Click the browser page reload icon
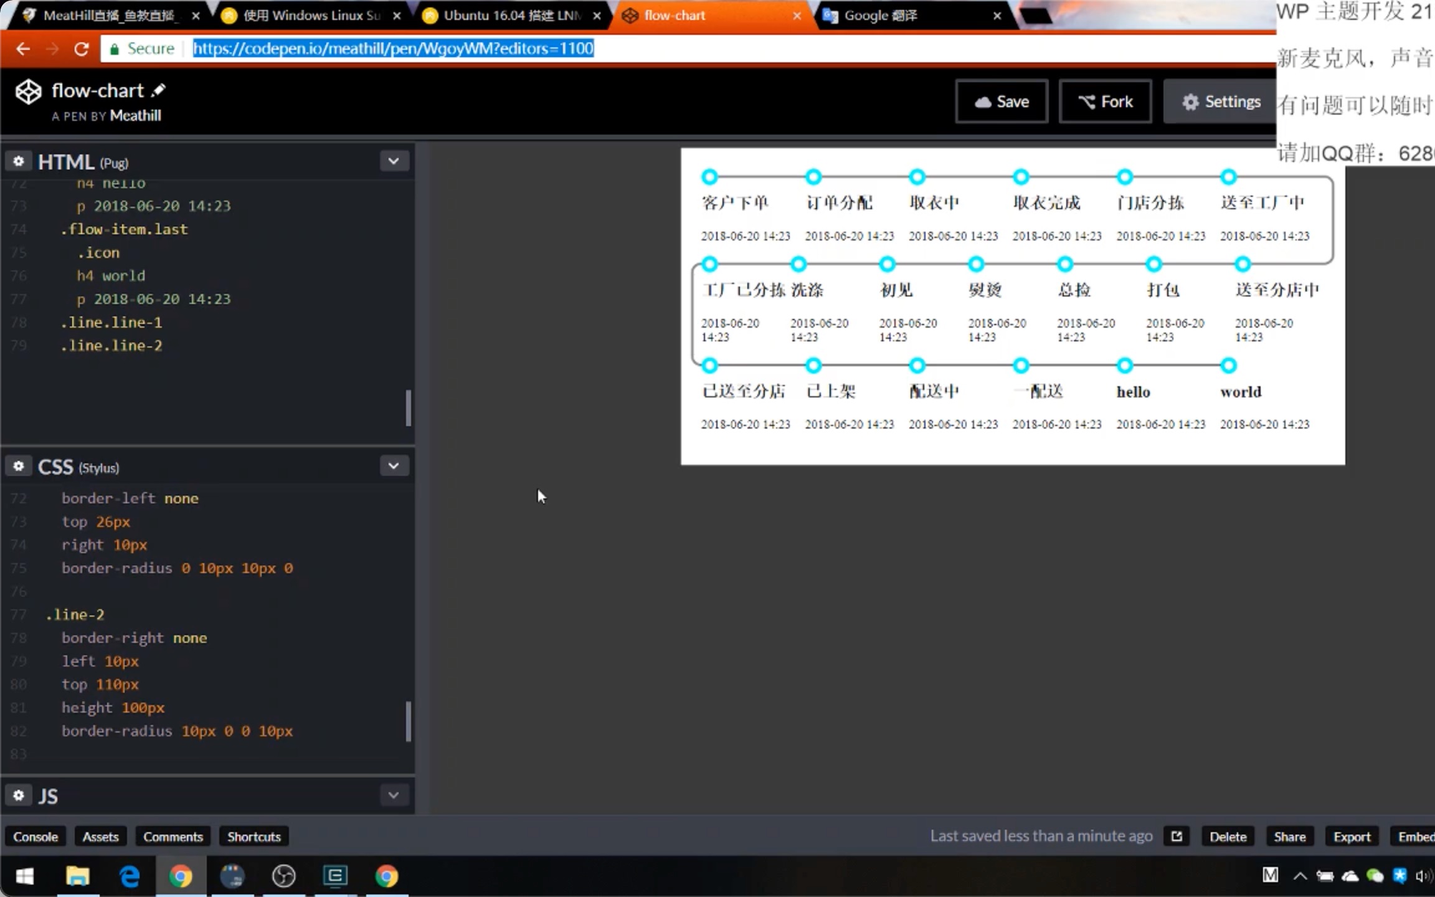This screenshot has height=897, width=1435. pyautogui.click(x=81, y=48)
